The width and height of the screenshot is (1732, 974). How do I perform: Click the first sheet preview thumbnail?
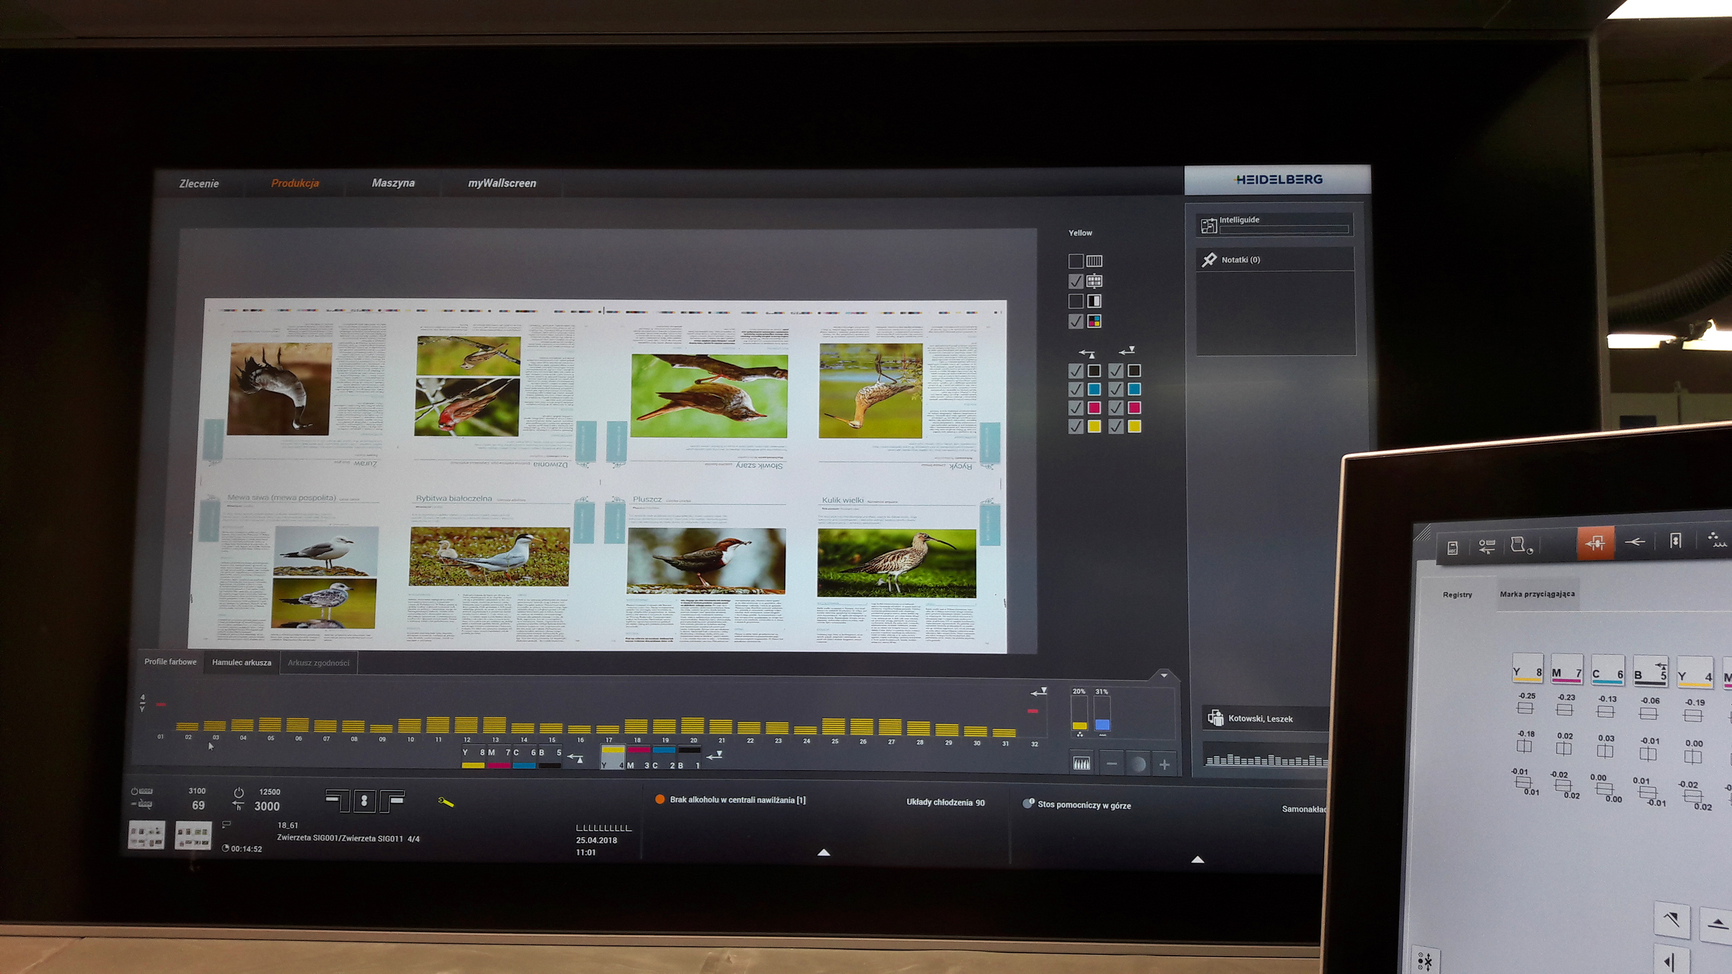pos(147,836)
